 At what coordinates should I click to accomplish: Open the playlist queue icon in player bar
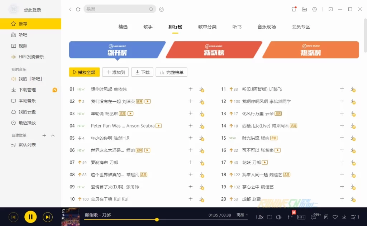[355, 217]
